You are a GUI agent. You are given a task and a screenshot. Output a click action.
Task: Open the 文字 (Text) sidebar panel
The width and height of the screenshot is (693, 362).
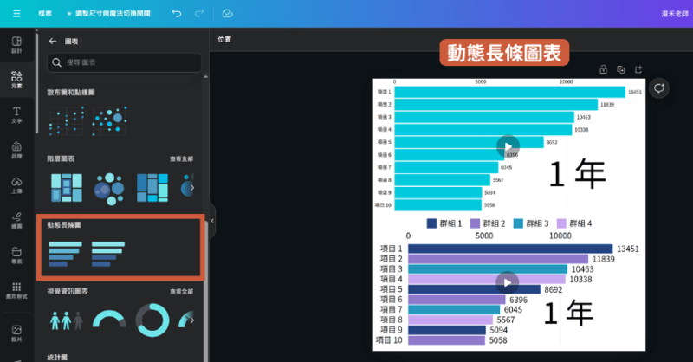(x=16, y=115)
